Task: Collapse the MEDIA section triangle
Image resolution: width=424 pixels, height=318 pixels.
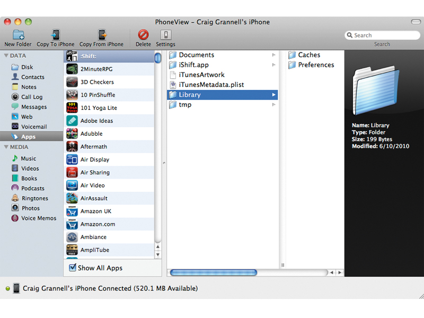Action: click(x=6, y=147)
